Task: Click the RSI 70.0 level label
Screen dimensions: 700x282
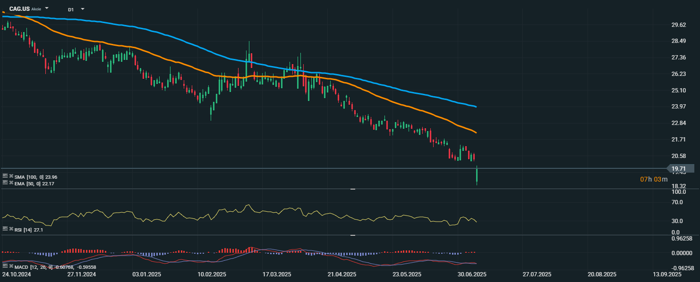Action: 677,202
